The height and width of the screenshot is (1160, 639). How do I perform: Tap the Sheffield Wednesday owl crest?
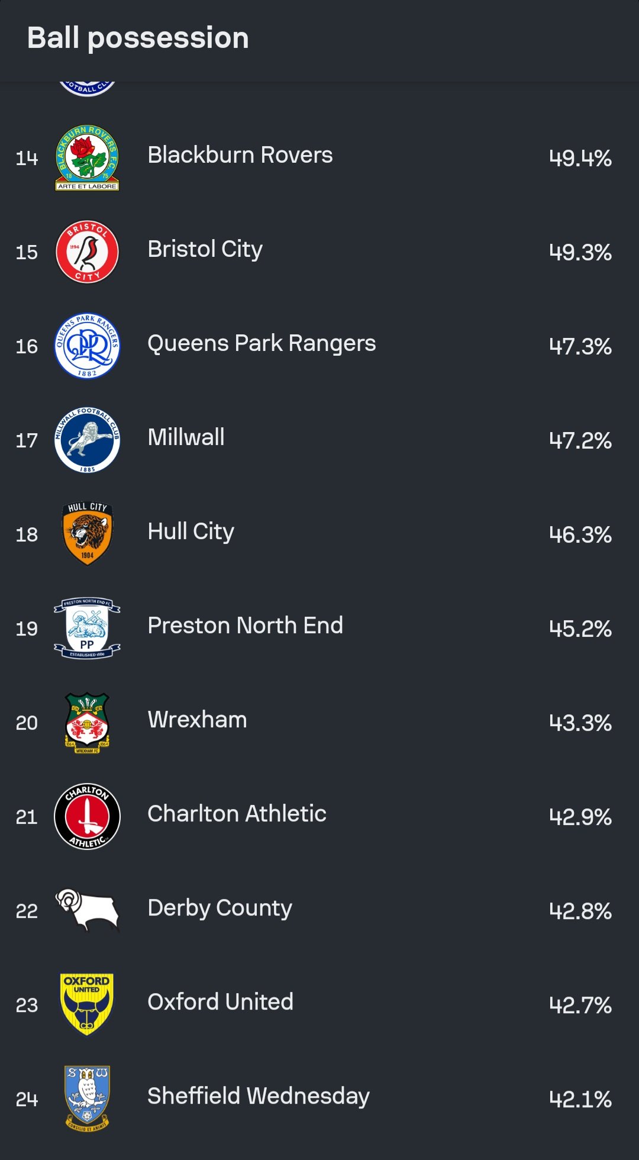coord(87,1098)
